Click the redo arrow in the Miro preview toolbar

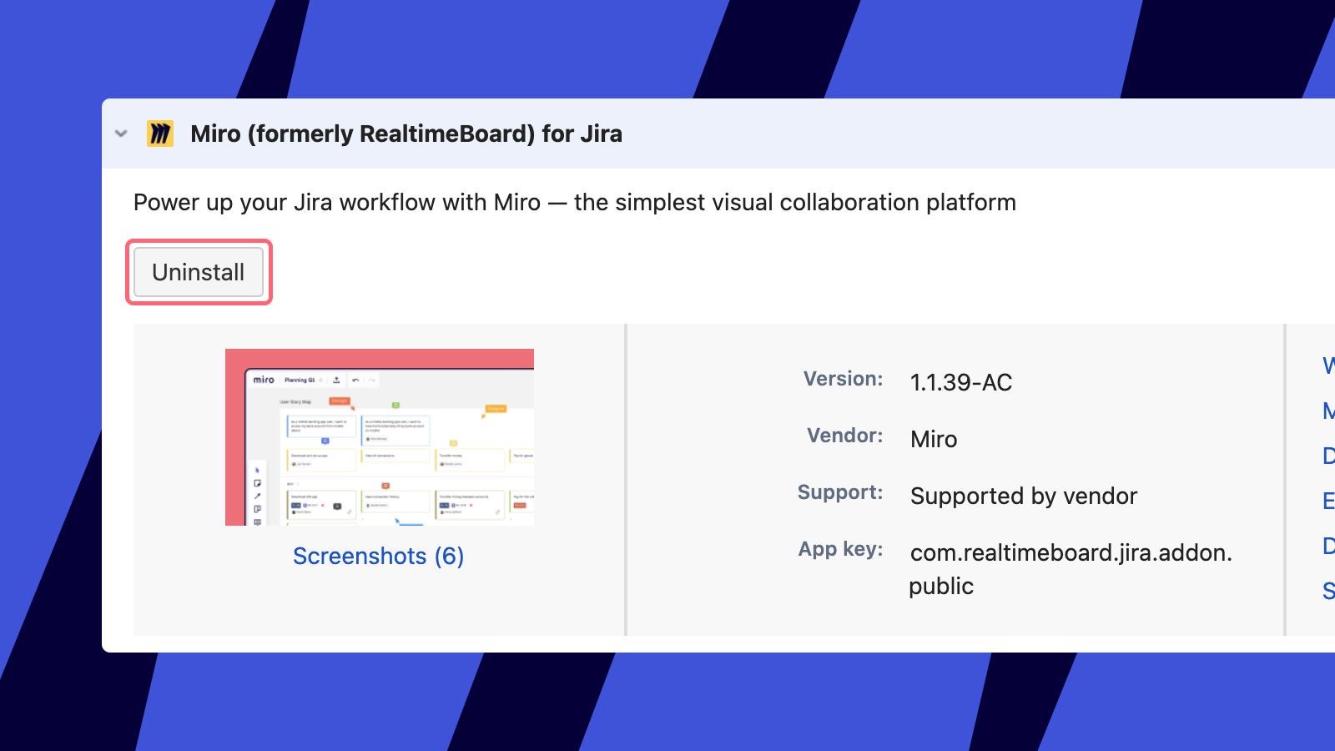point(371,380)
